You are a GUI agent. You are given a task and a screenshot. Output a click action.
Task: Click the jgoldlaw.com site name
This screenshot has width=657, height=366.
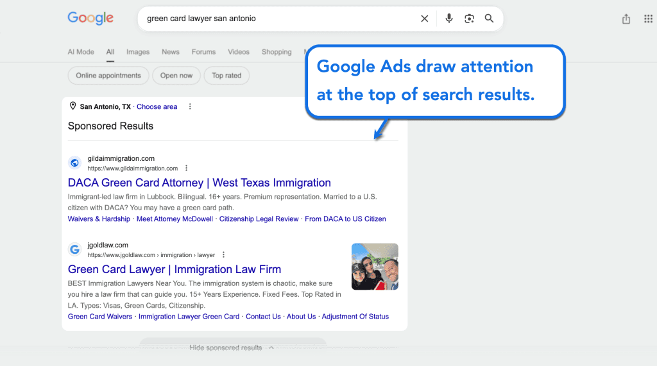click(108, 245)
